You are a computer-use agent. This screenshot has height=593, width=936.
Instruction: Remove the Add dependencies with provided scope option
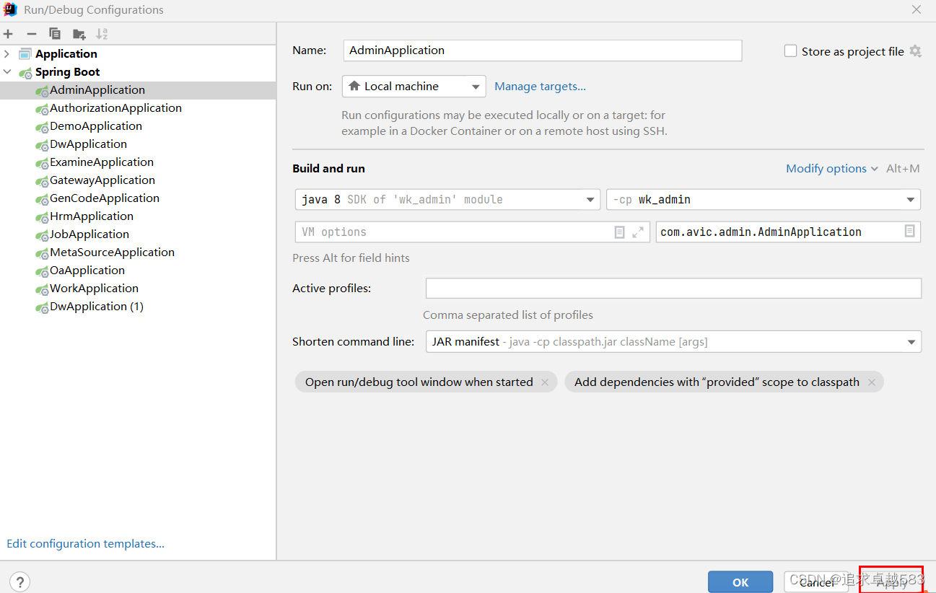click(872, 382)
